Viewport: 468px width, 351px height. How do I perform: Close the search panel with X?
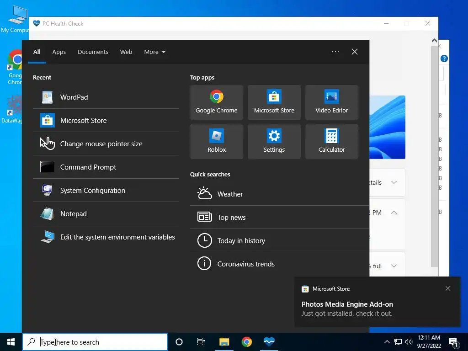click(355, 52)
